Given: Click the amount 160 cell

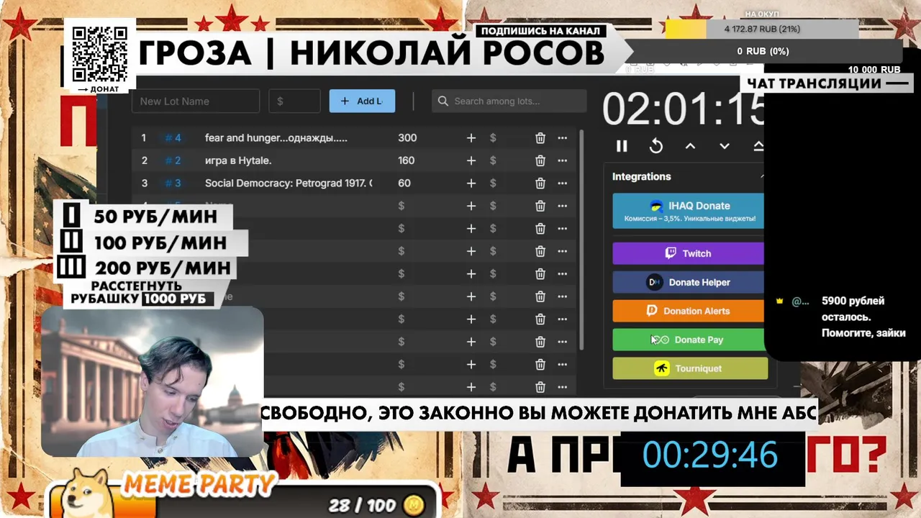Looking at the screenshot, I should 407,160.
